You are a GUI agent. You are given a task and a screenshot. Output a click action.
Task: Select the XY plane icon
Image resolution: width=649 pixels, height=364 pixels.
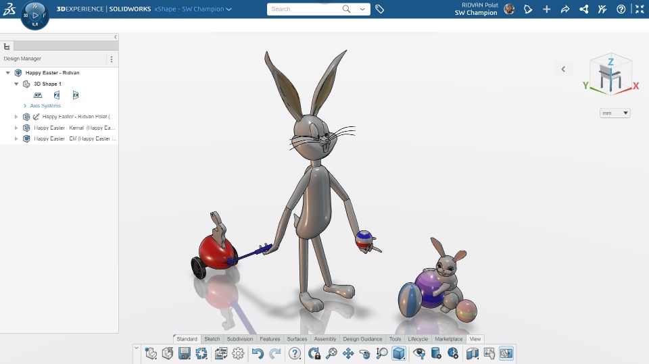pos(38,95)
